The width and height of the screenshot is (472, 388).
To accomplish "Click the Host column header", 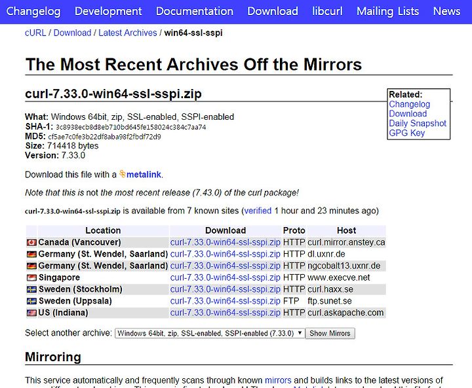I will coord(347,230).
